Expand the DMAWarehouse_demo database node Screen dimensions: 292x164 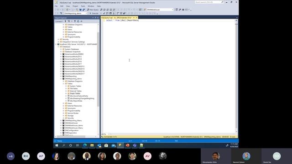pyautogui.click(x=61, y=126)
